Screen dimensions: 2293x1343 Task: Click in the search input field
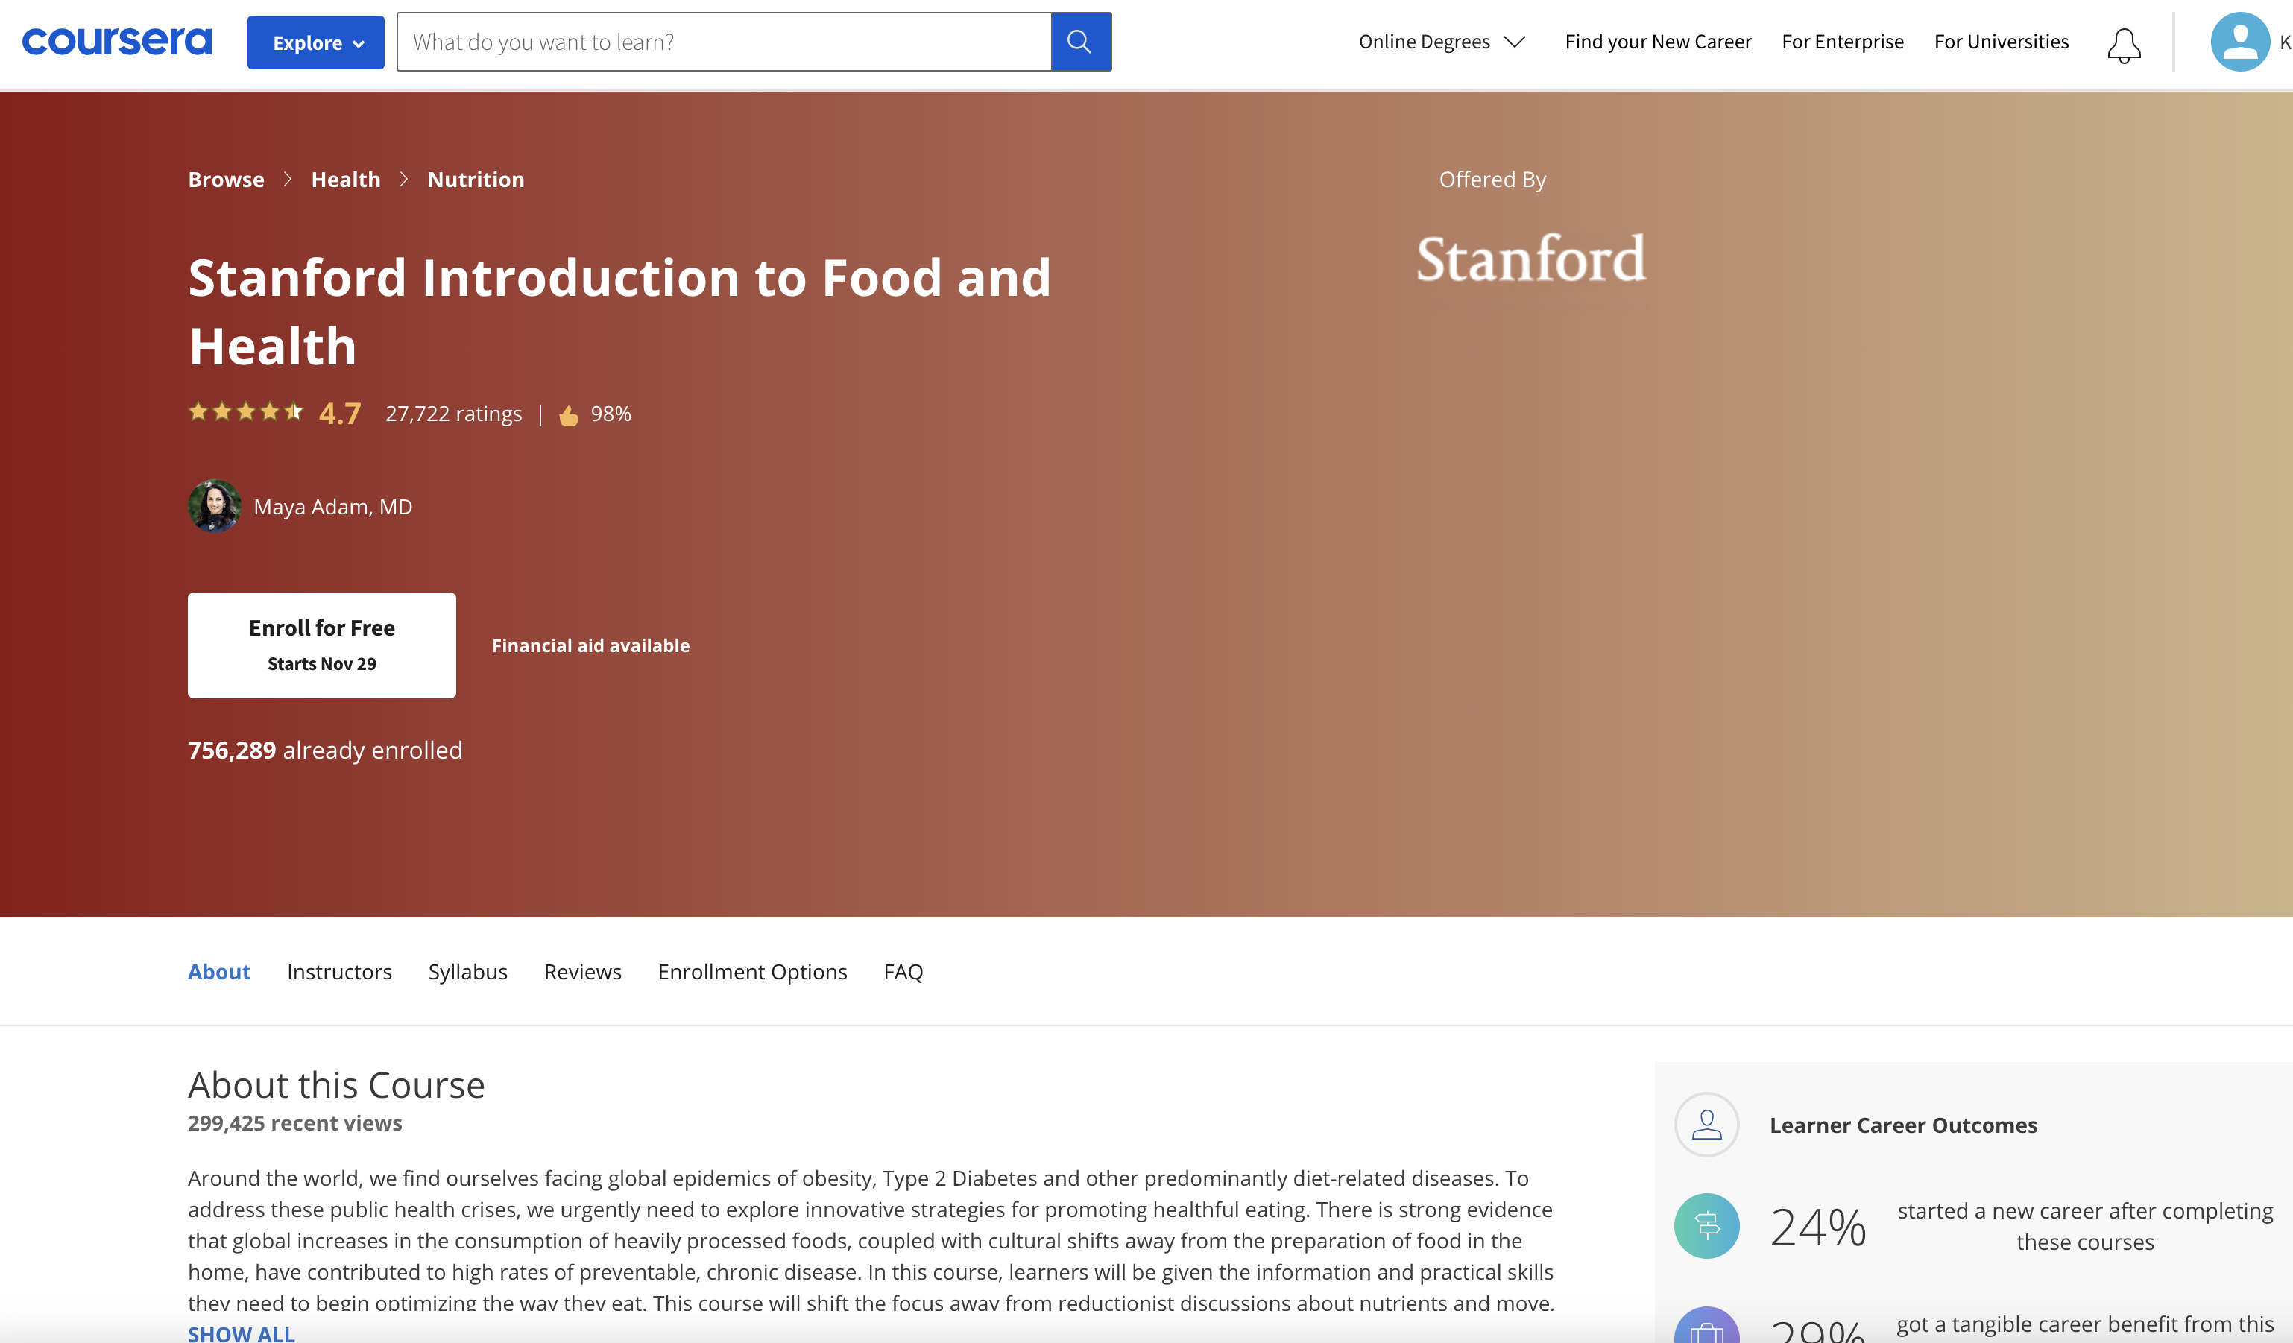(723, 42)
